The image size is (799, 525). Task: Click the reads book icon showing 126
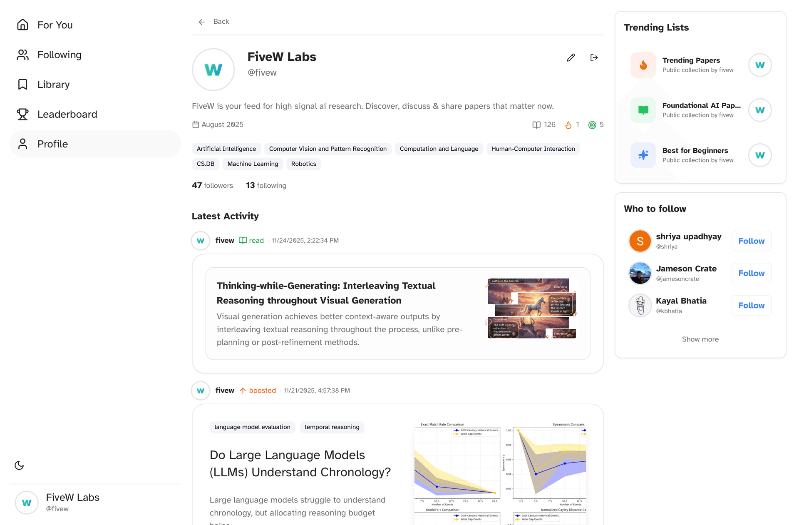[x=537, y=124]
